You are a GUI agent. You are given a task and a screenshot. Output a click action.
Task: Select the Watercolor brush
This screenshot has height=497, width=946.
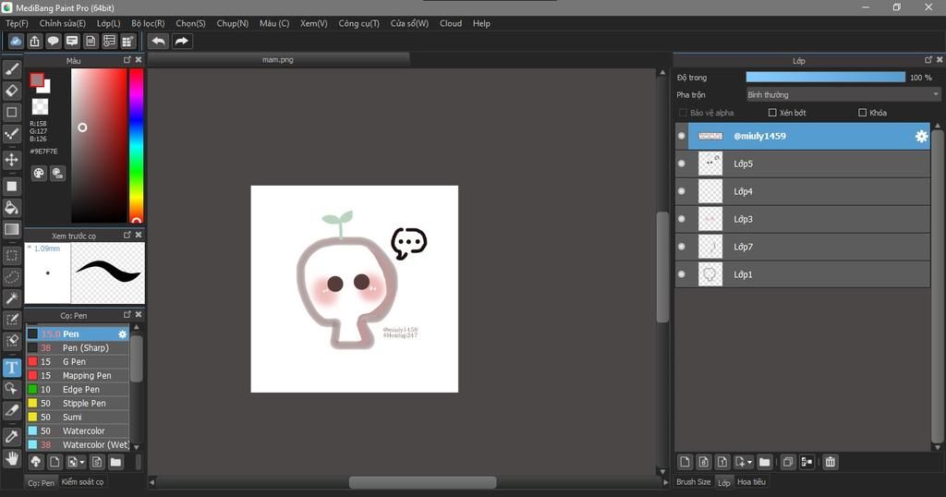tap(78, 431)
